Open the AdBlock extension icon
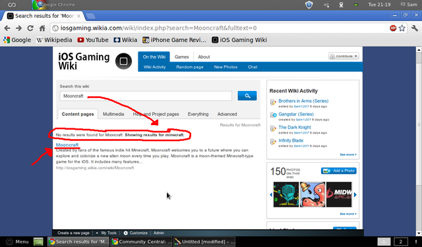This screenshot has height=247, width=422. point(393,28)
